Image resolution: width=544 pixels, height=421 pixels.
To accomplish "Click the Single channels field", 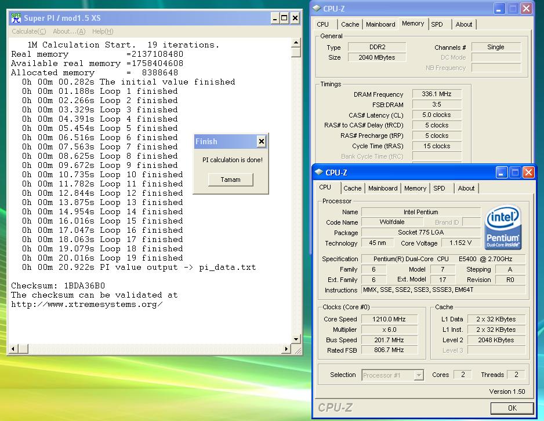I will (x=496, y=47).
